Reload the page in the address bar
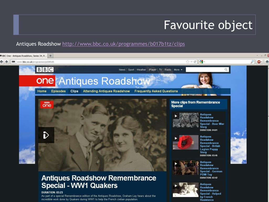This screenshot has height=202, width=269. coord(195,62)
